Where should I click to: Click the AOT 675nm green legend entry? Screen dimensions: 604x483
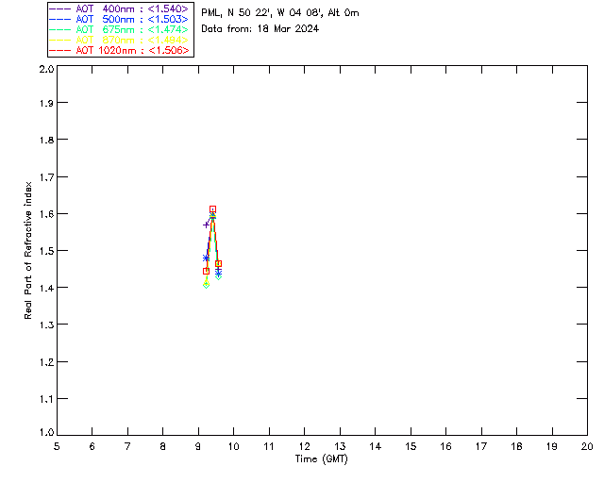point(119,29)
